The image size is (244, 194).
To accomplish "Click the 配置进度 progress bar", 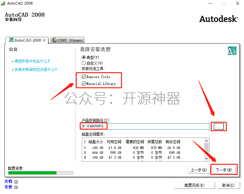I will click(40, 173).
